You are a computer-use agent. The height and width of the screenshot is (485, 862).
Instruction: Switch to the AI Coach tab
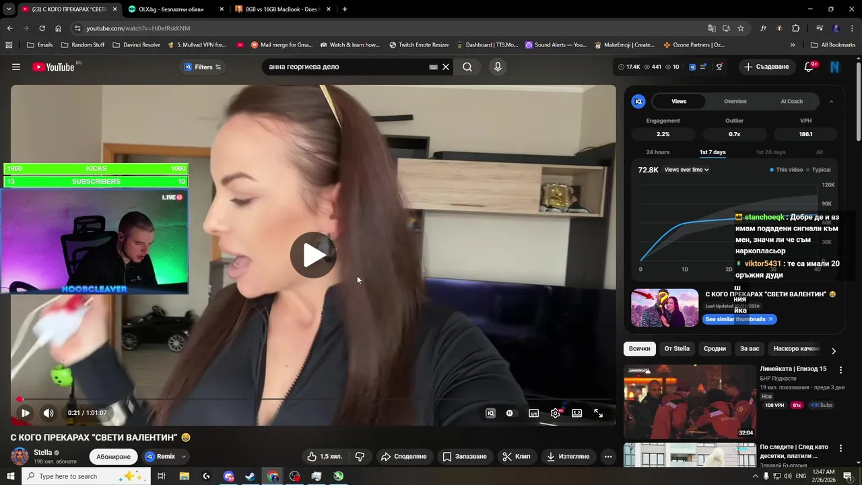[791, 101]
